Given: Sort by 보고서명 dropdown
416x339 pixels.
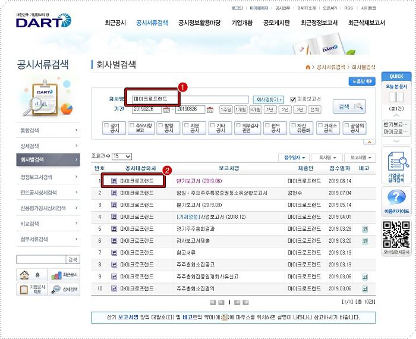Looking at the screenshot, I should click(360, 158).
